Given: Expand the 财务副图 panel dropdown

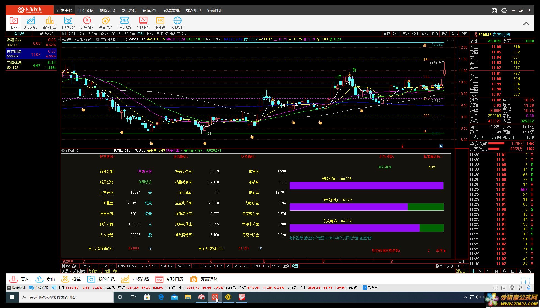Looking at the screenshot, I should 63,150.
